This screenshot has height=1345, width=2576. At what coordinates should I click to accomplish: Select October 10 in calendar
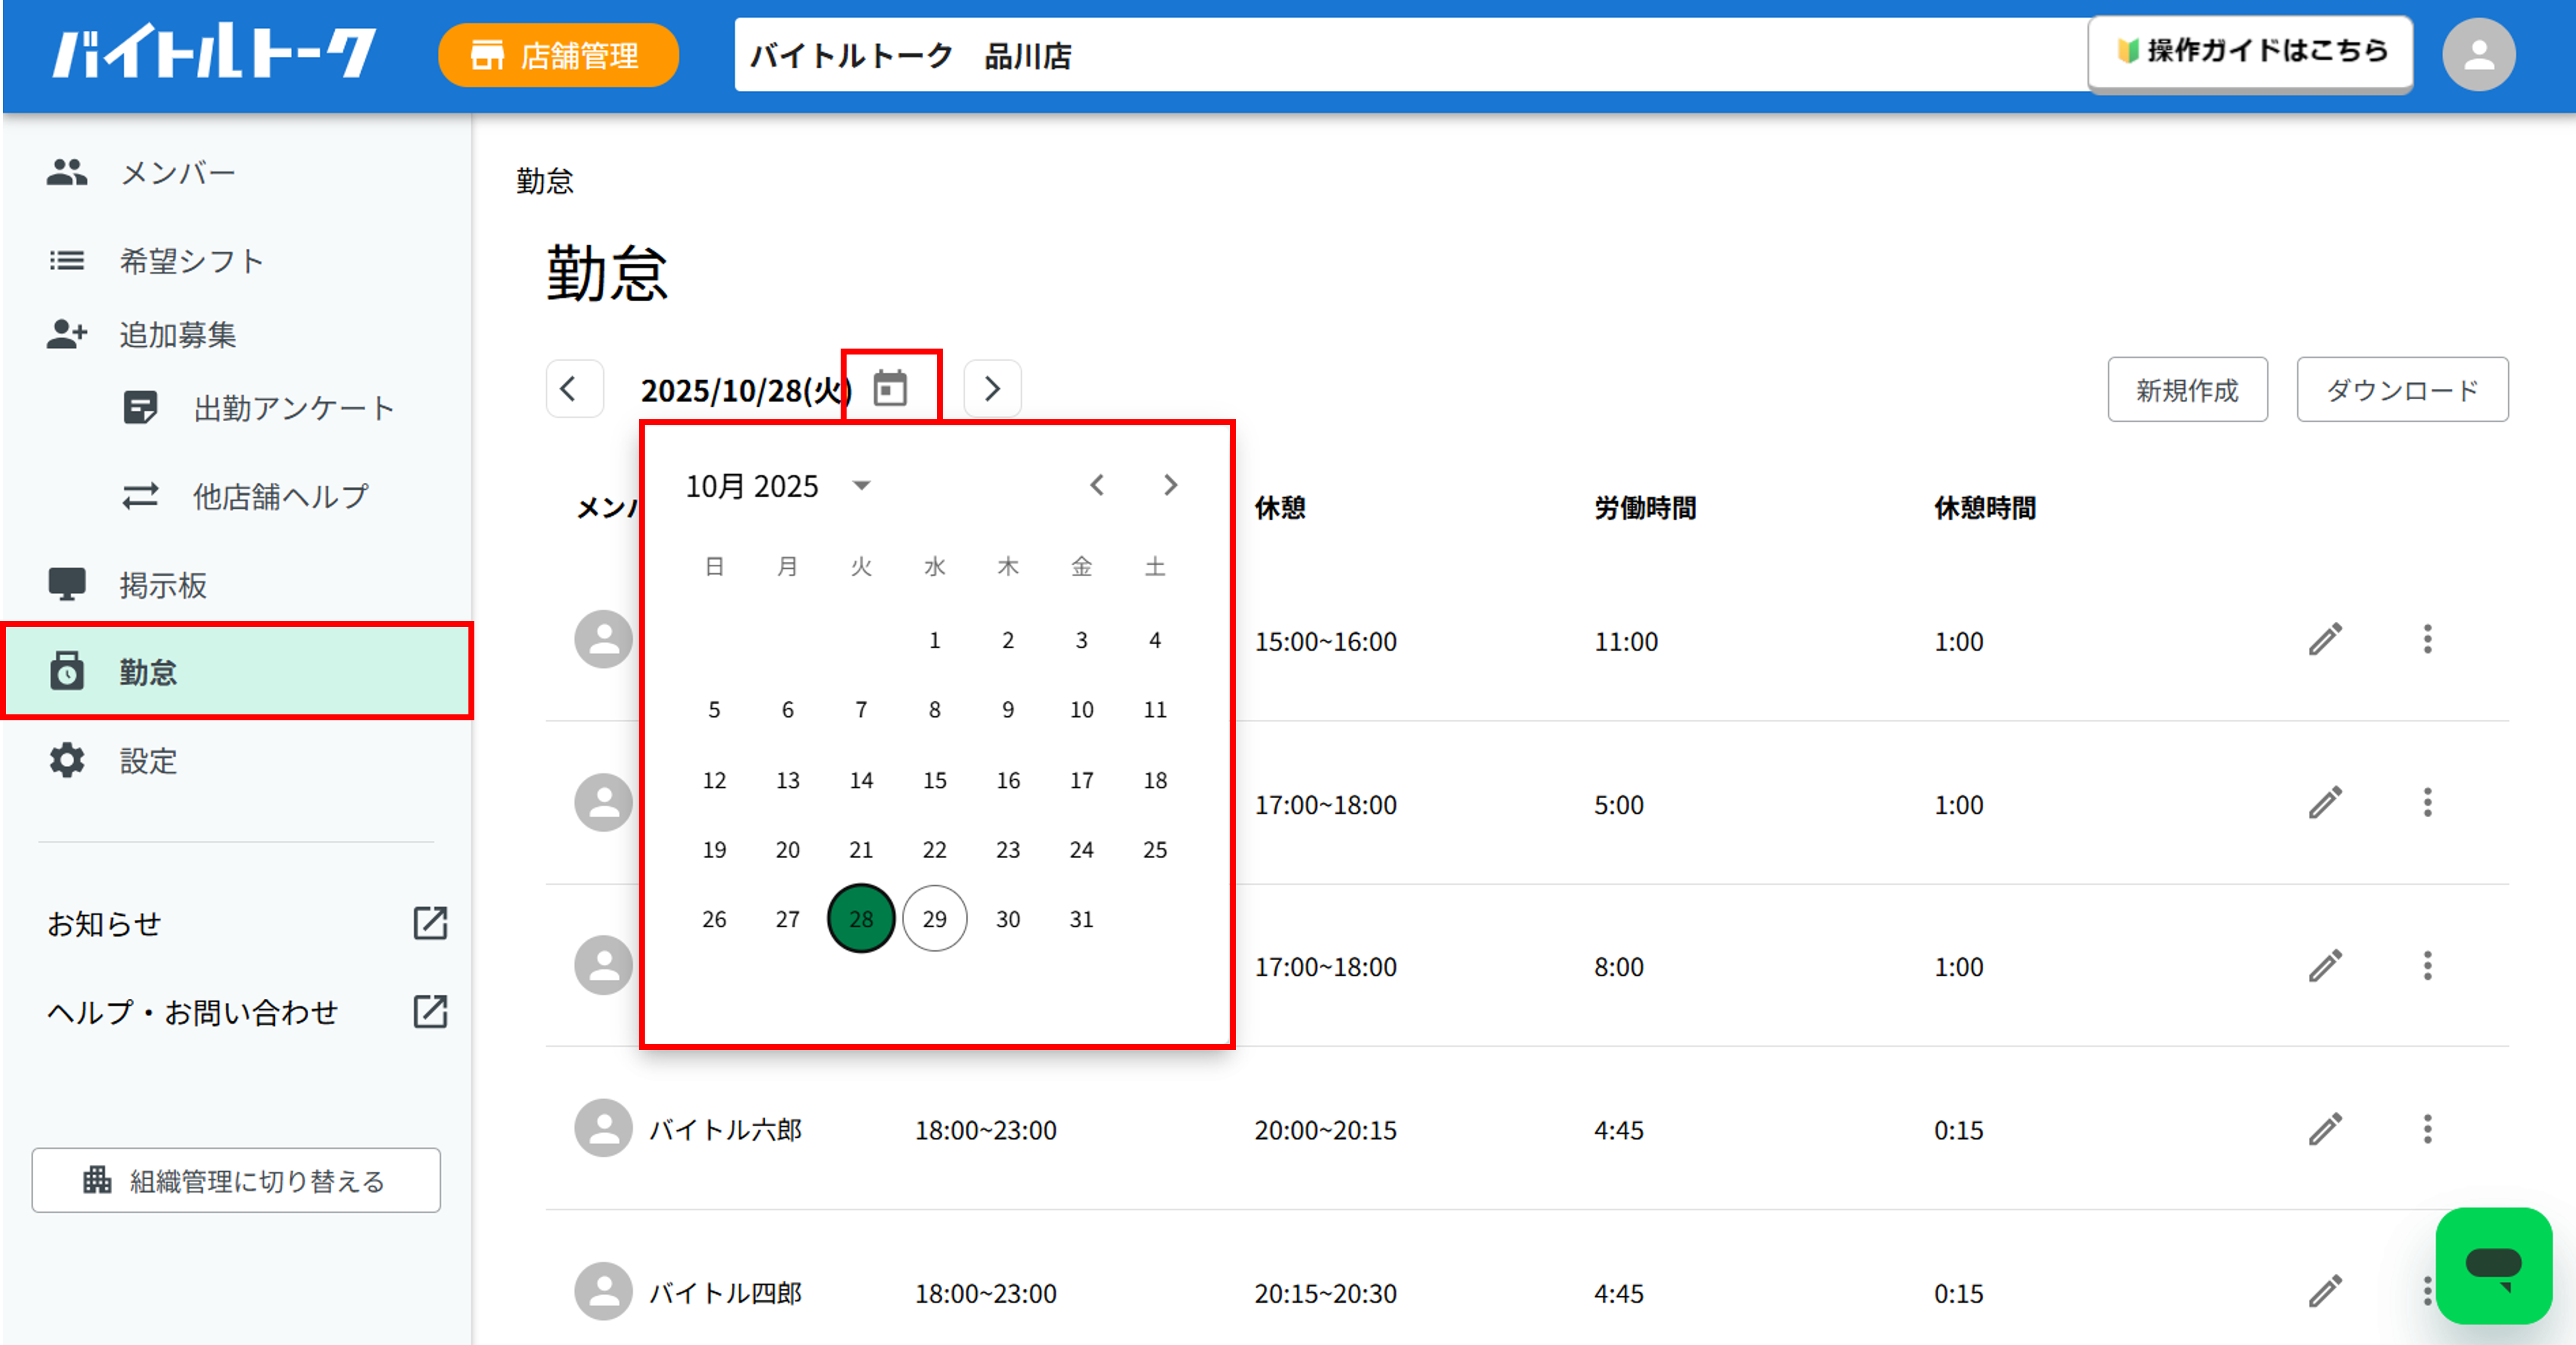pos(1081,710)
